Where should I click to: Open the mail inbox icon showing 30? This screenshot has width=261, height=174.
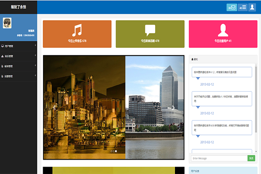[231, 7]
